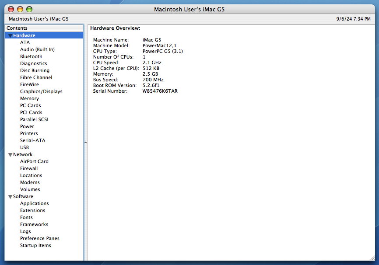Click the serial number W85476K6TAR

(x=160, y=91)
